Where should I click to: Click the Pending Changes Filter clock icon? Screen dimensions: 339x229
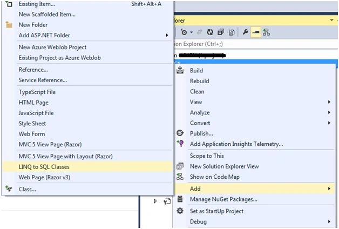[x=184, y=32]
